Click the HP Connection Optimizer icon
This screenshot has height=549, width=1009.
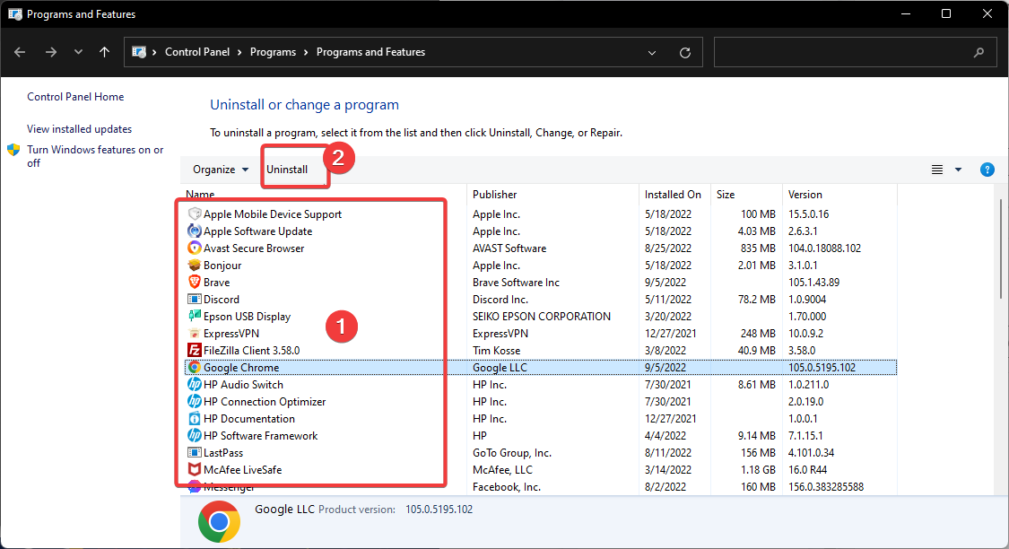[x=195, y=402]
